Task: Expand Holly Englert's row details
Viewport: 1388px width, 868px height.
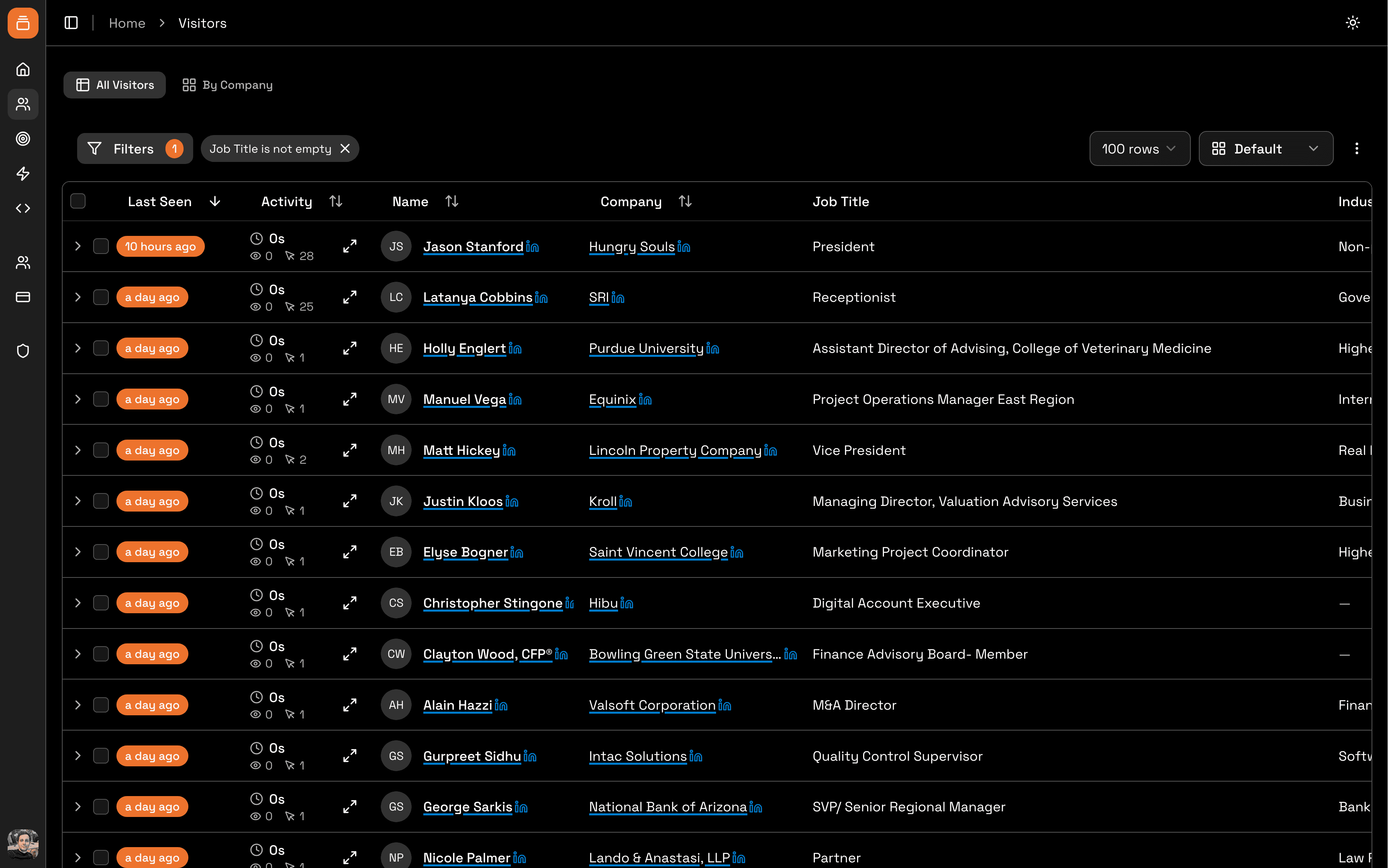Action: (78, 348)
